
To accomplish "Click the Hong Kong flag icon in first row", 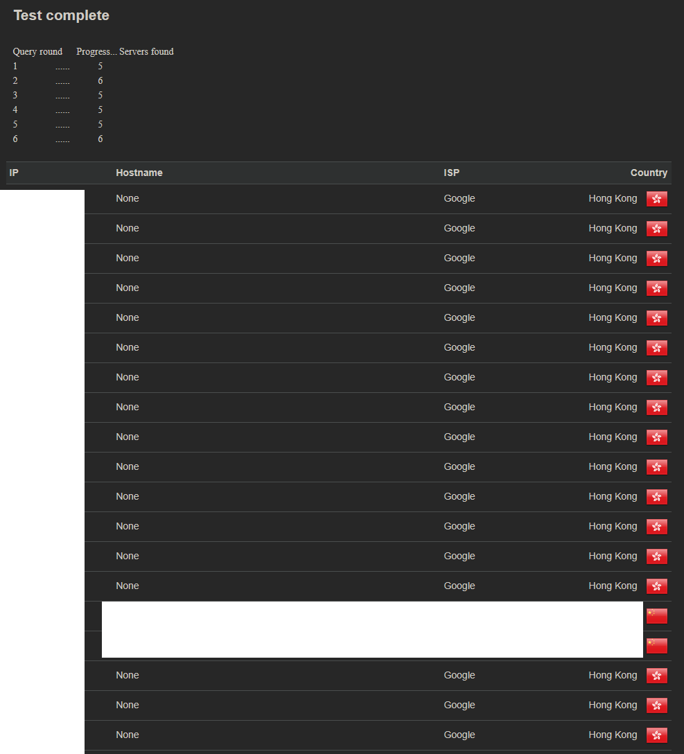I will (656, 198).
